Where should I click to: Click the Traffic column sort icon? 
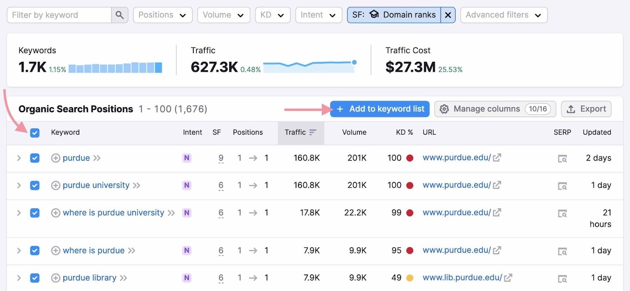click(x=313, y=132)
